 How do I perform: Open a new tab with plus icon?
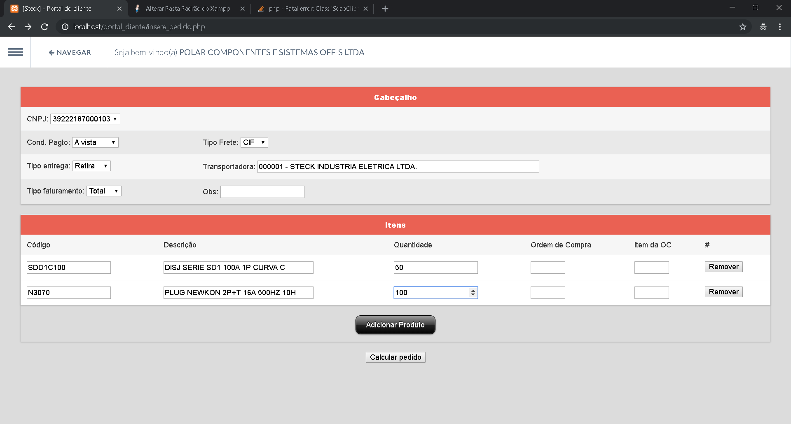coord(385,9)
